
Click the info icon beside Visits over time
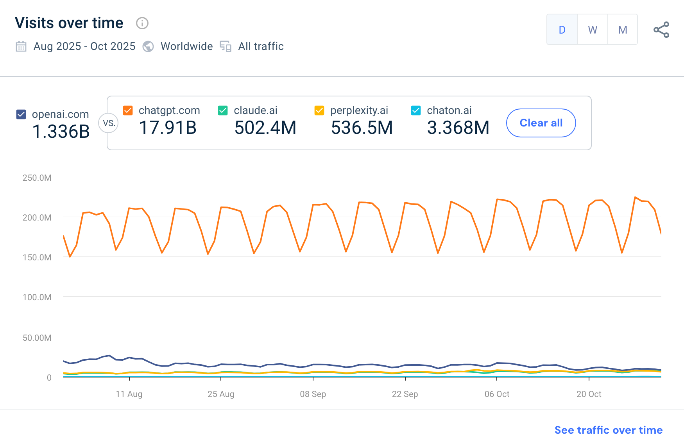tap(142, 23)
